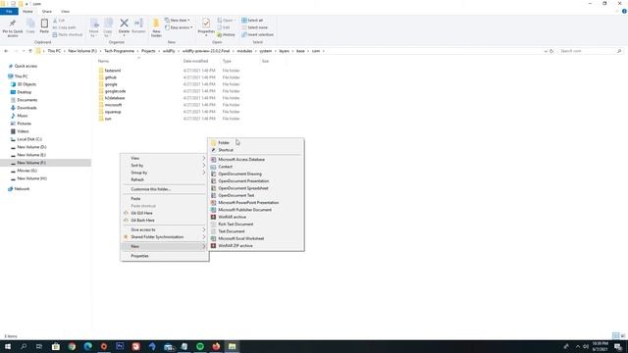Screen dimensions: 628x353
Task: Open Desktop in navigation pane
Action: pos(24,92)
